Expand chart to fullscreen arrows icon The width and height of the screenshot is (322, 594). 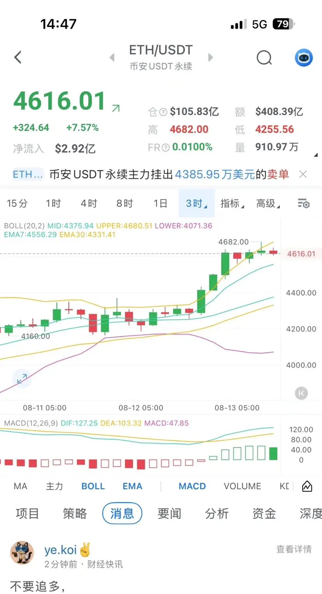[x=22, y=378]
